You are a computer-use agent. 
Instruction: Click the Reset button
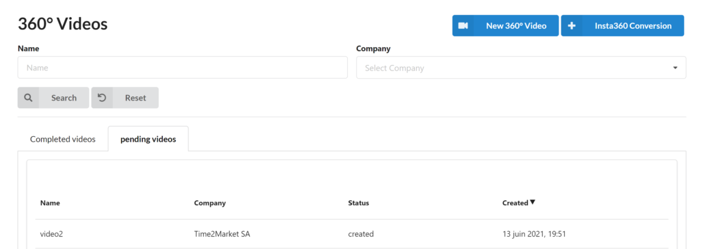125,97
